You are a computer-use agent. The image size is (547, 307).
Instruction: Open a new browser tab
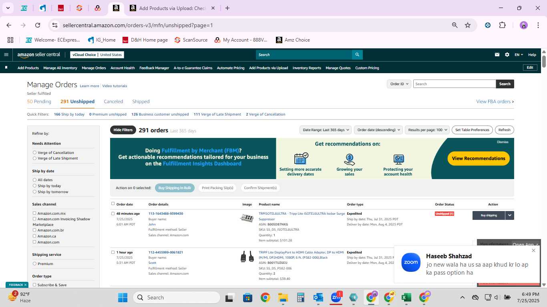click(x=227, y=8)
